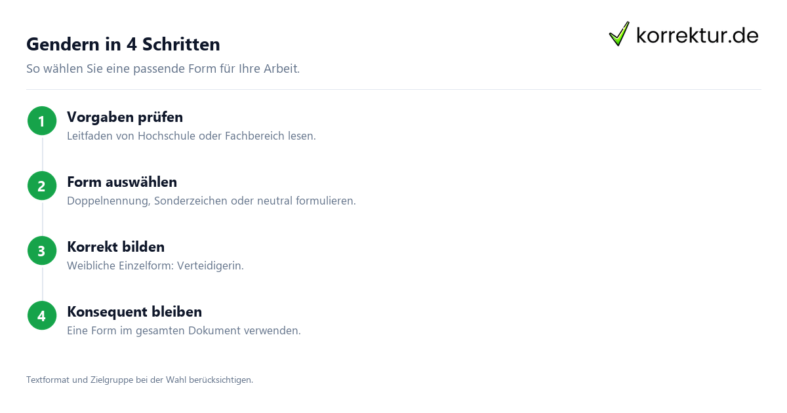Click the green step 1 circle
The height and width of the screenshot is (413, 787).
coord(42,121)
